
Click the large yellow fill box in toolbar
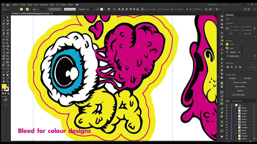(x=4, y=86)
